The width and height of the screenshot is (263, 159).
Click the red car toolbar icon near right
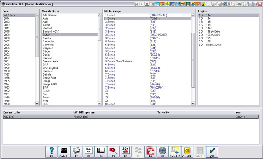click(x=224, y=4)
